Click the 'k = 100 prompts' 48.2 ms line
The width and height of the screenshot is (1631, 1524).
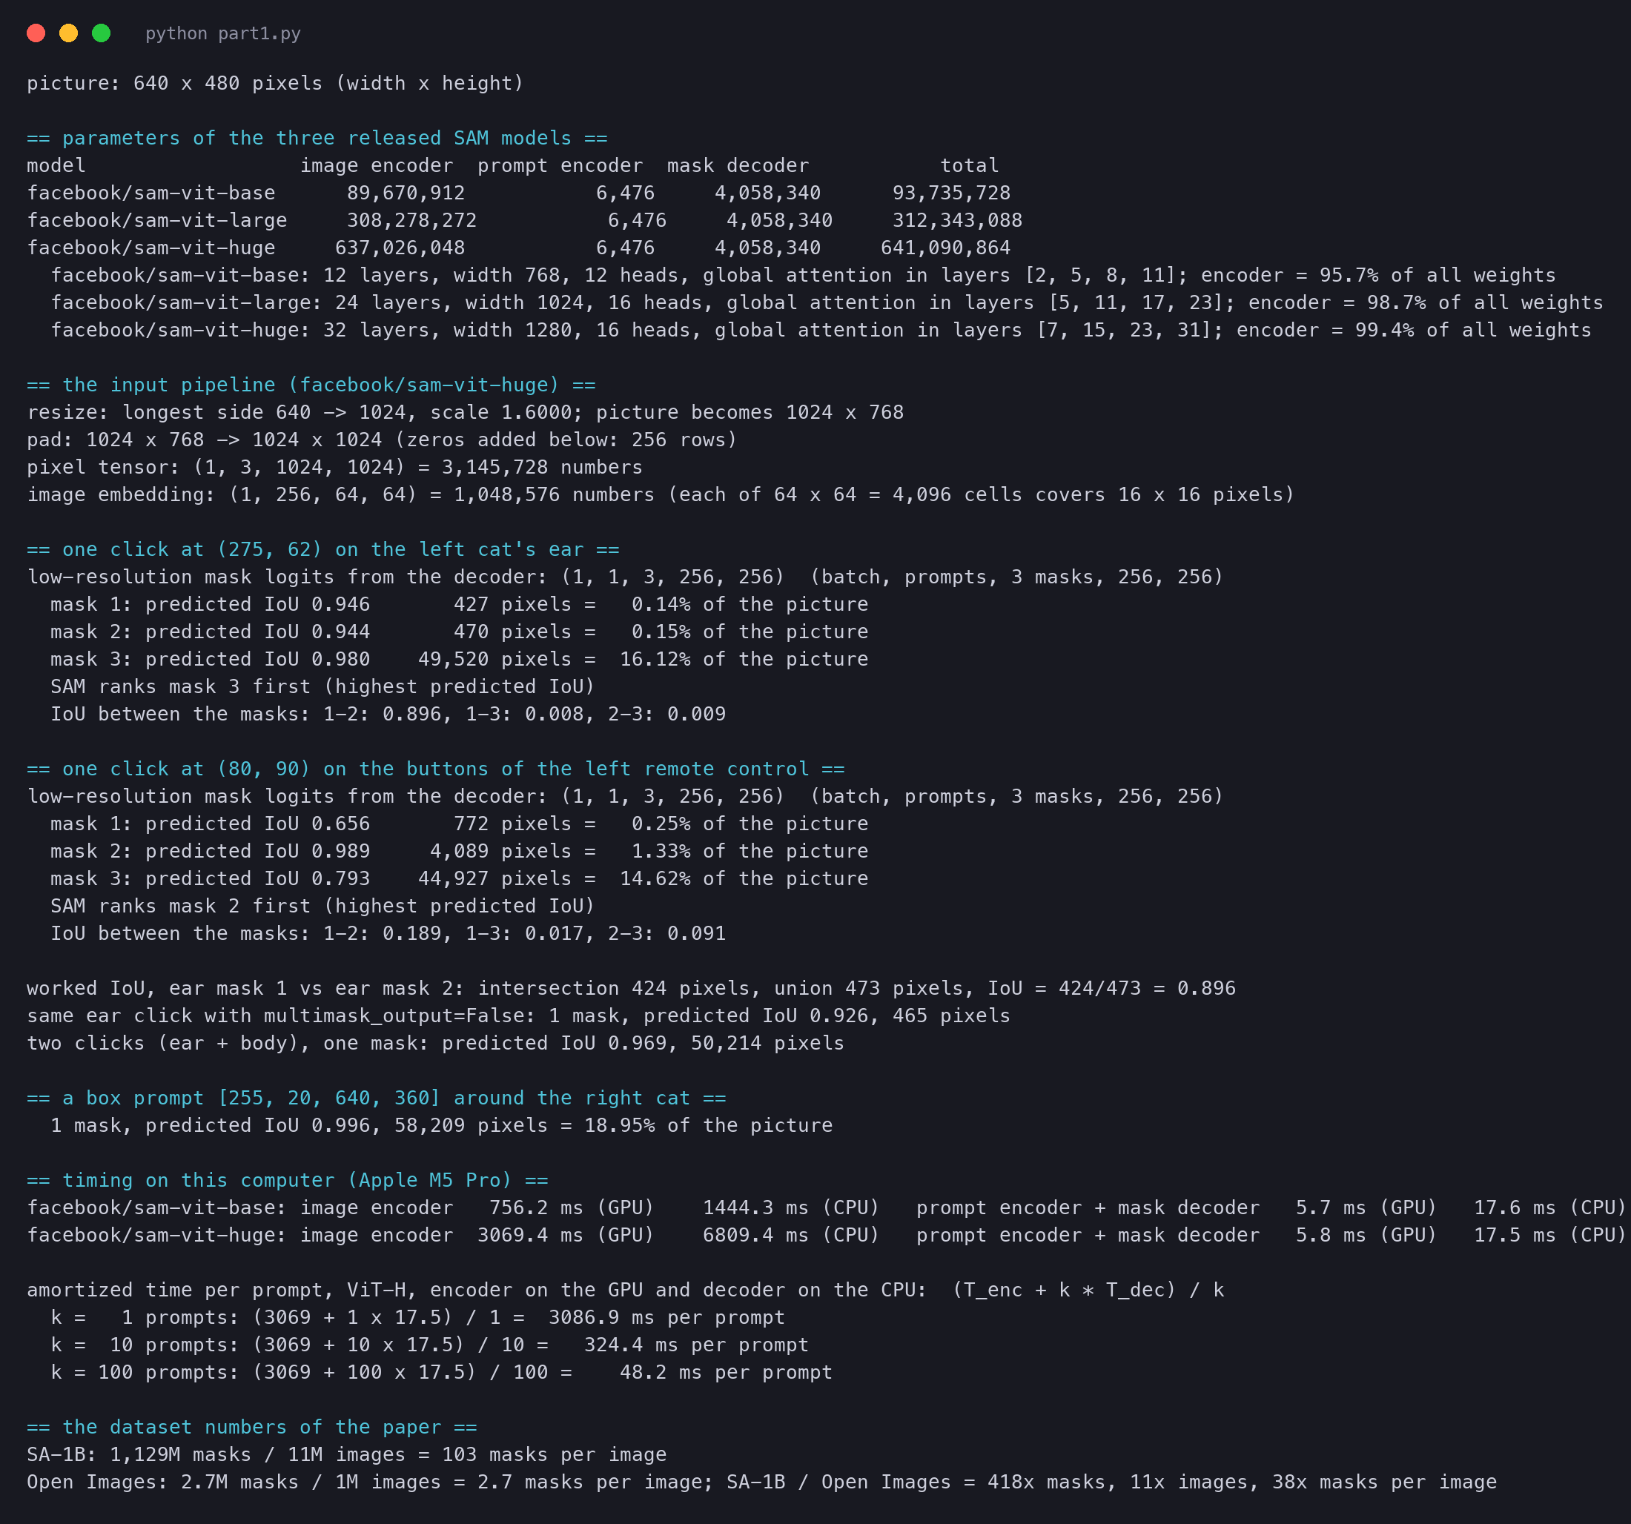click(x=441, y=1372)
